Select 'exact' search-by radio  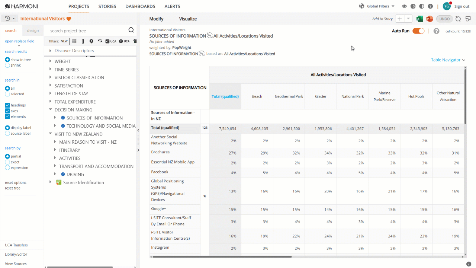point(7,162)
